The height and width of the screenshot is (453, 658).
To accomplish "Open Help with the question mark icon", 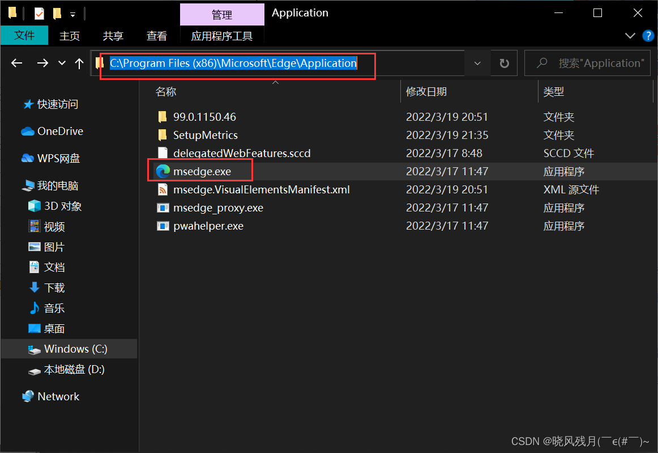I will click(648, 36).
